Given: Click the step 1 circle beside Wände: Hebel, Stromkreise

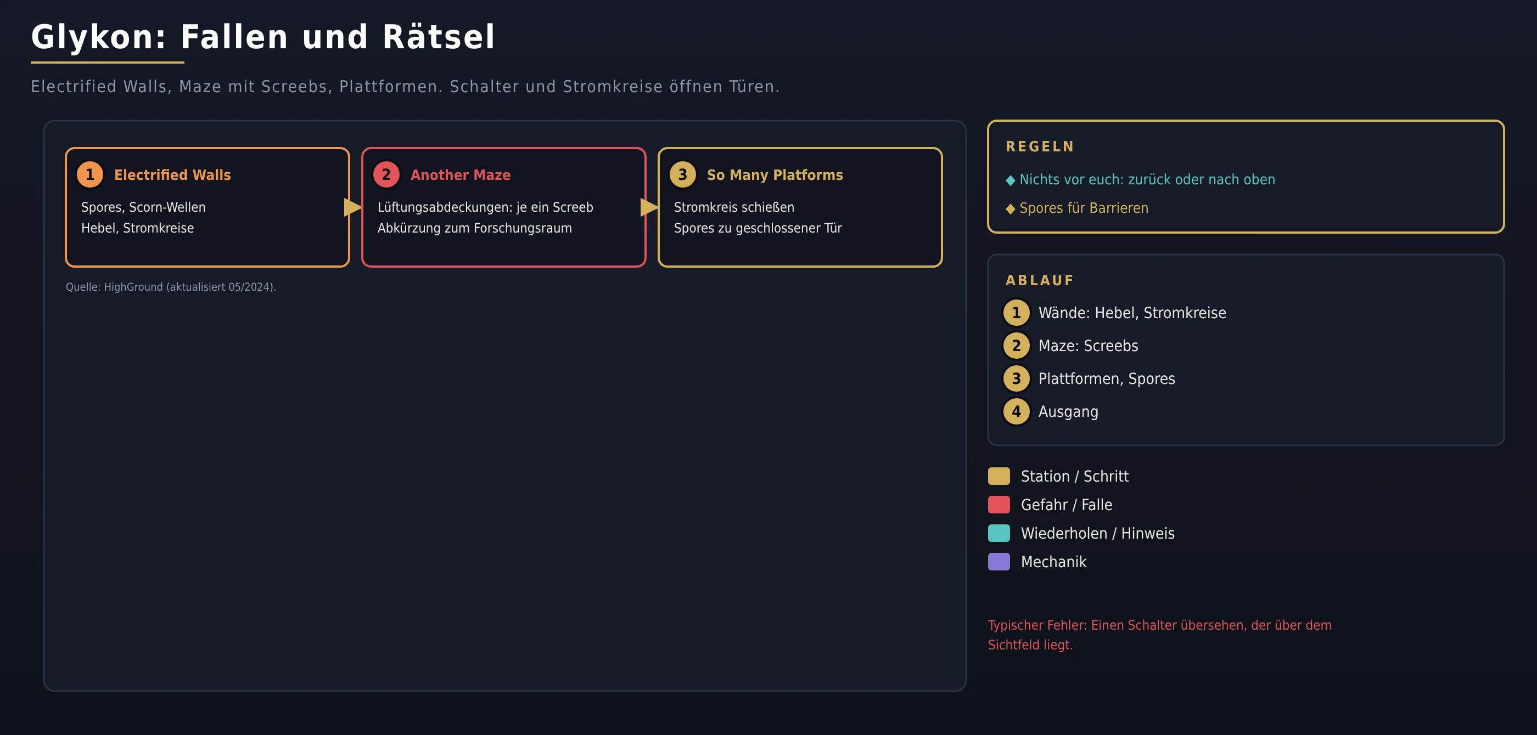Looking at the screenshot, I should tap(1016, 313).
